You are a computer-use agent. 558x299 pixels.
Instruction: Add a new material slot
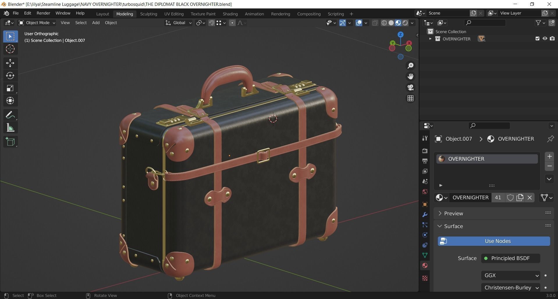pos(549,157)
